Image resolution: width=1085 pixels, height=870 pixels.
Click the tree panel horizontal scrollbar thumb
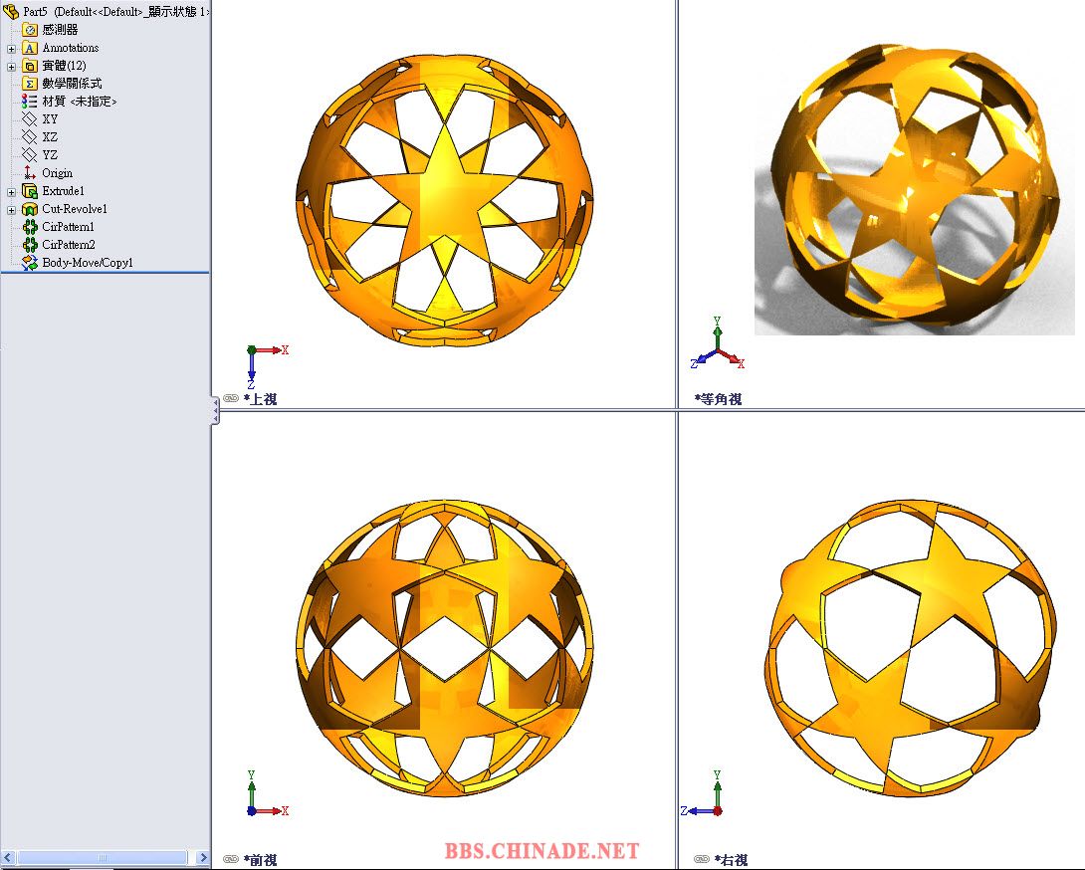click(102, 857)
